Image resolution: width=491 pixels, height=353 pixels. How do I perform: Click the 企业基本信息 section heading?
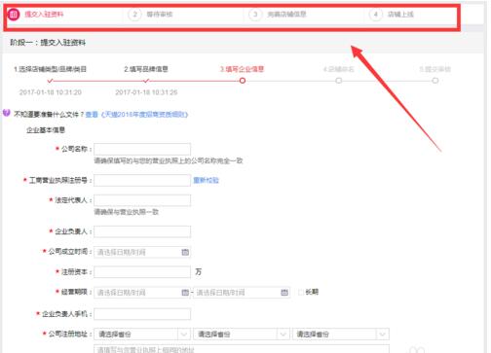pos(46,130)
